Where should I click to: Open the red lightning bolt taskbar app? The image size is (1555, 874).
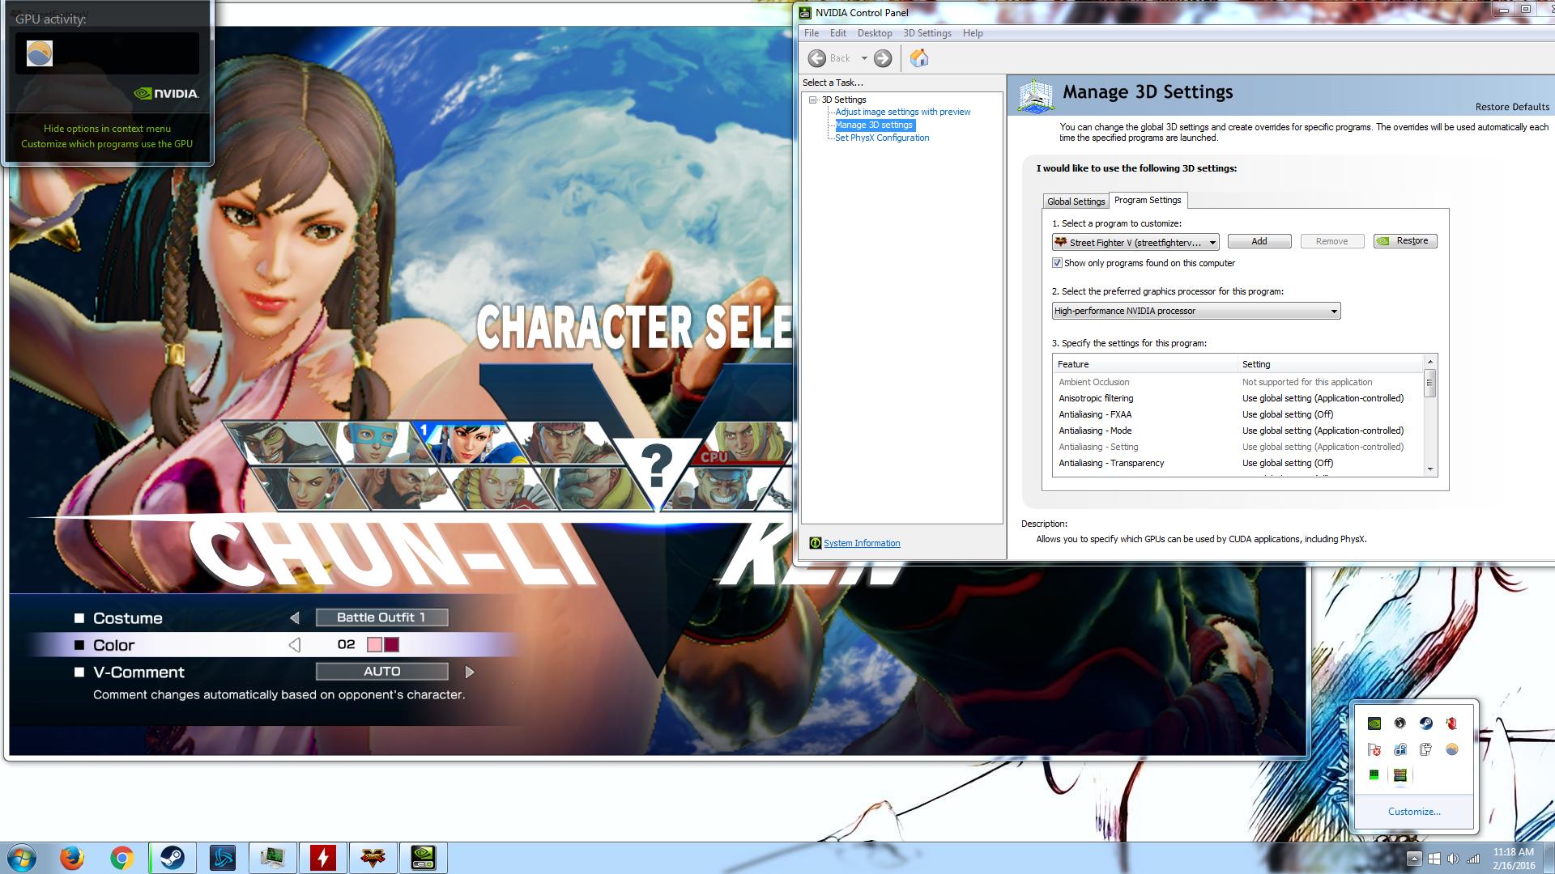(x=323, y=858)
